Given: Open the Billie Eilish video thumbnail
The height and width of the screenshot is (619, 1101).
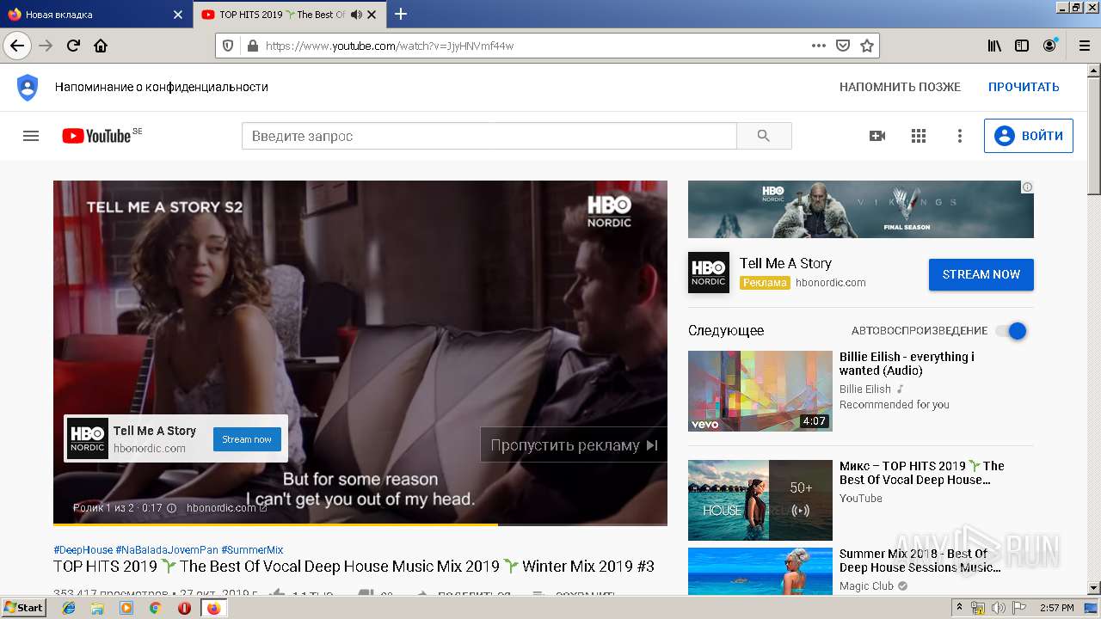Looking at the screenshot, I should 760,391.
